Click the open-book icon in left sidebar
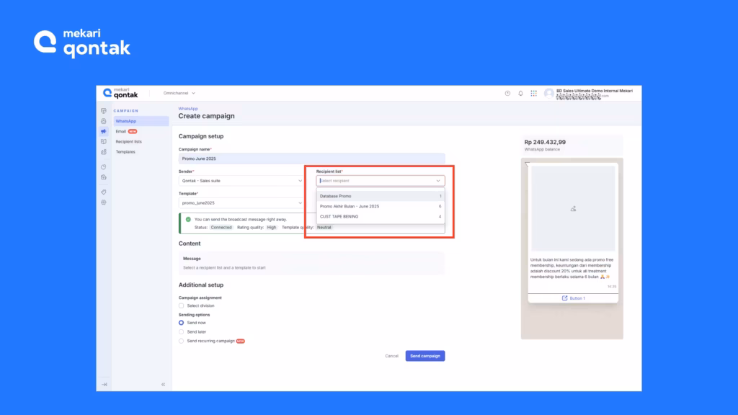 tap(104, 142)
